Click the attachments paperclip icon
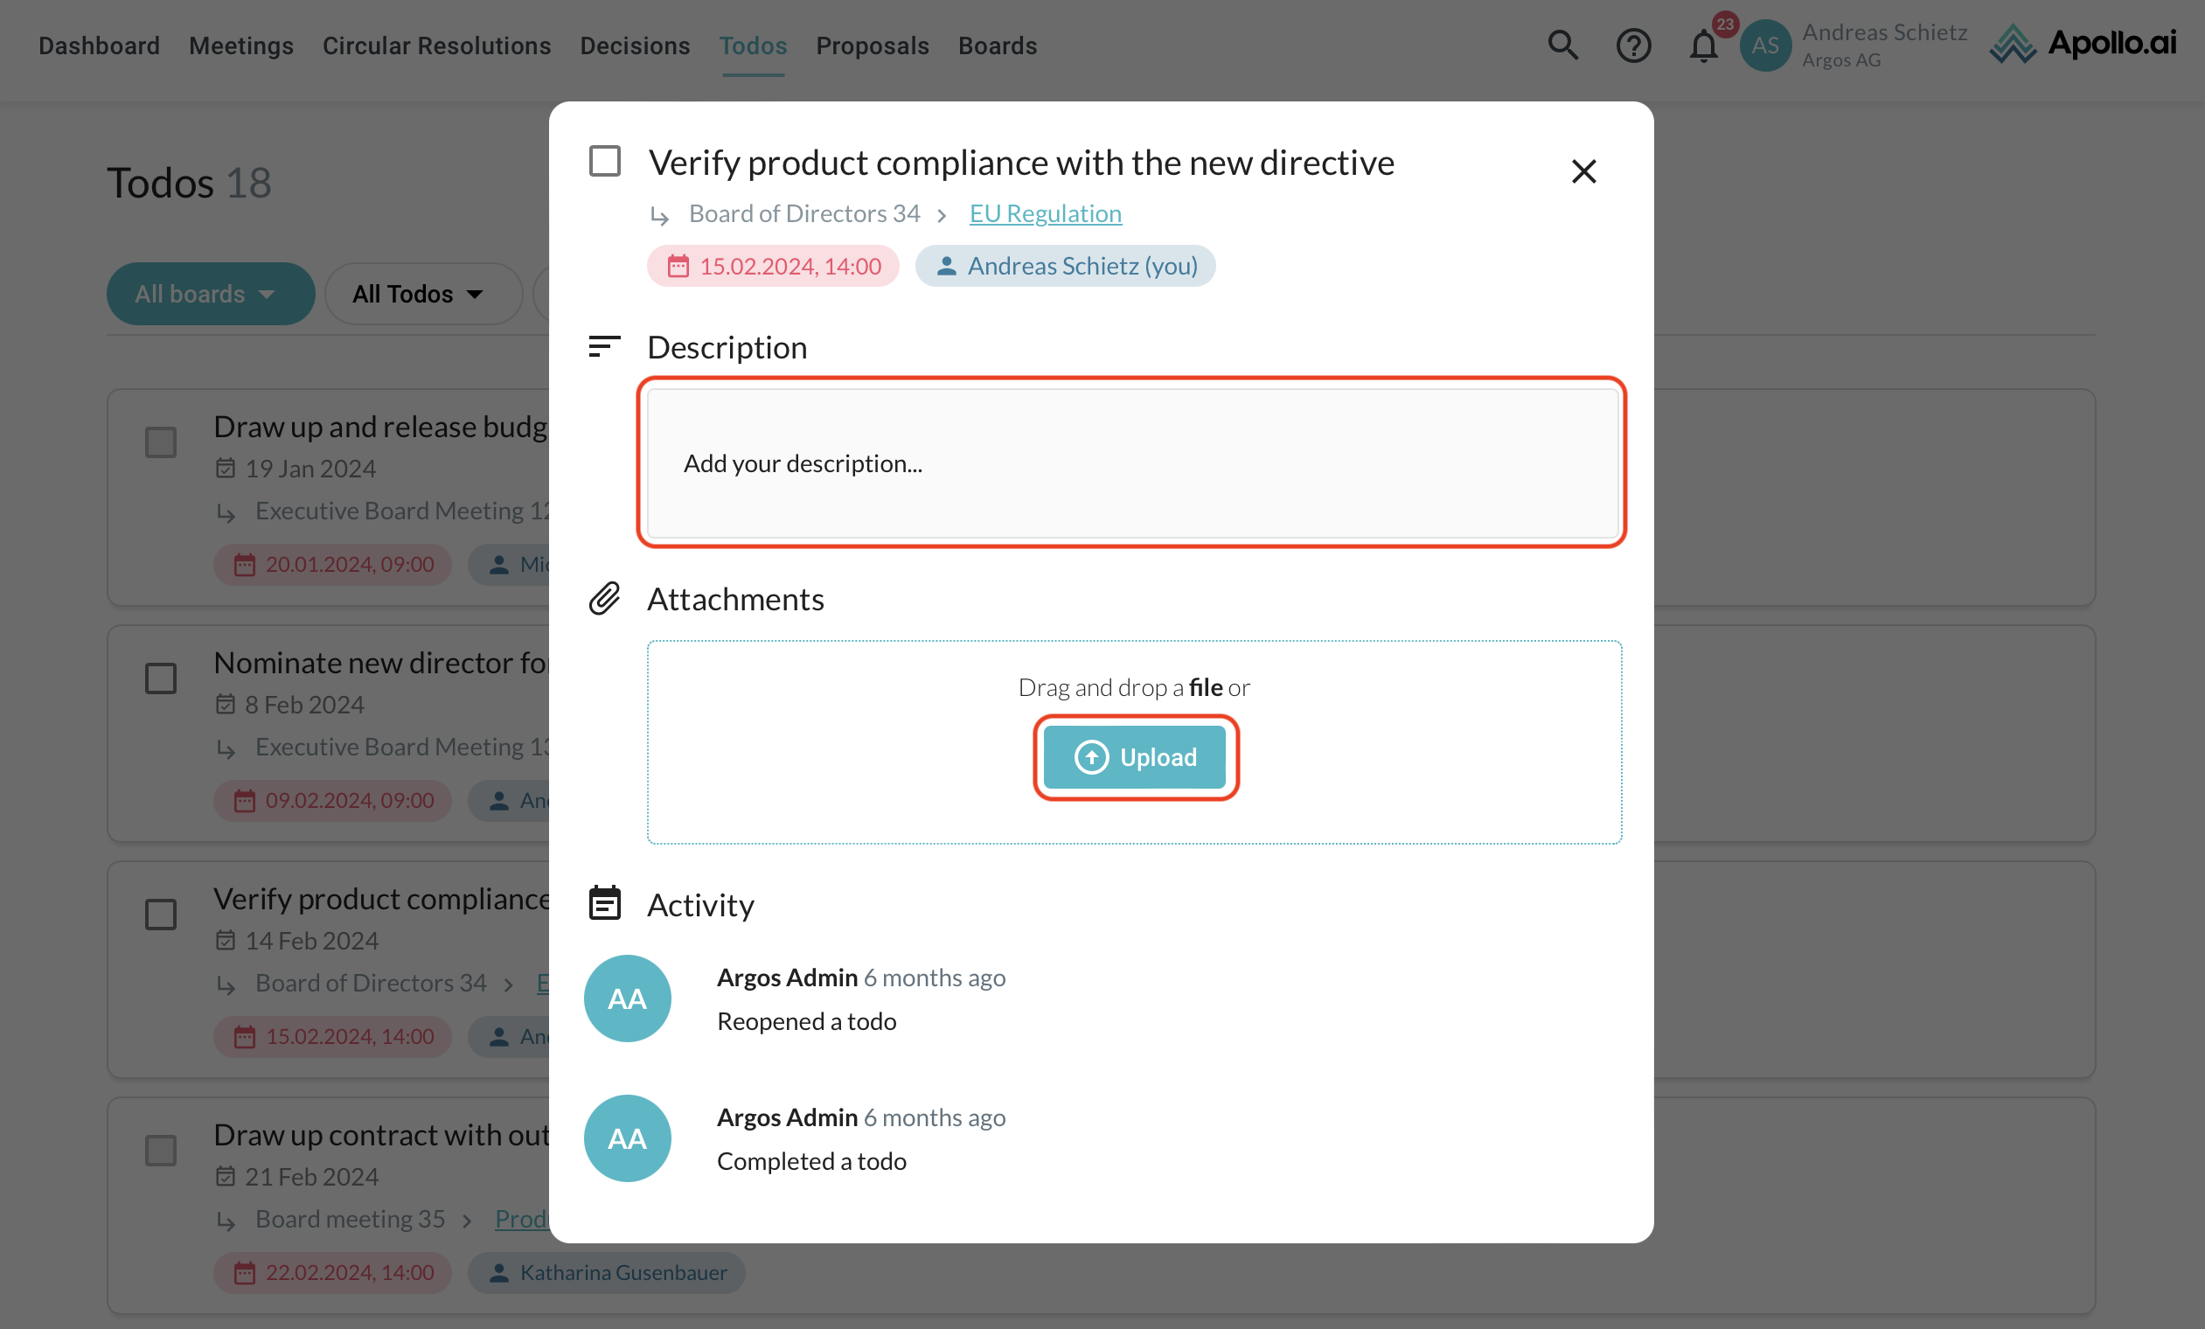 click(x=604, y=599)
